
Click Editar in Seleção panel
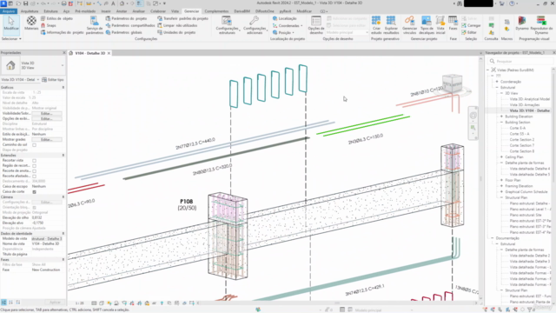click(x=469, y=32)
